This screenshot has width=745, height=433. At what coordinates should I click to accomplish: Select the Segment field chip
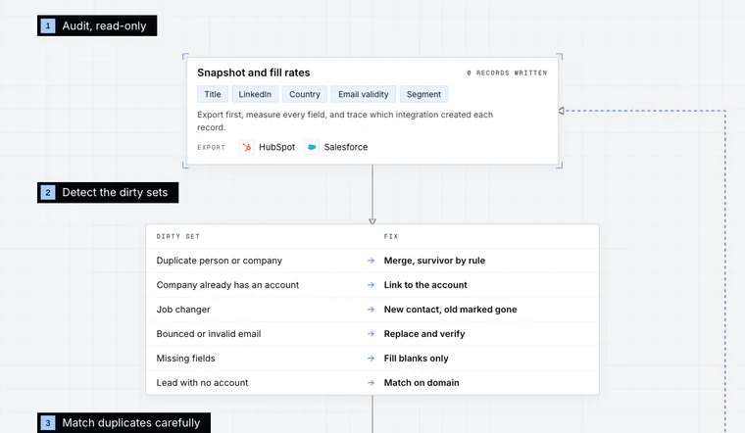[x=423, y=94]
